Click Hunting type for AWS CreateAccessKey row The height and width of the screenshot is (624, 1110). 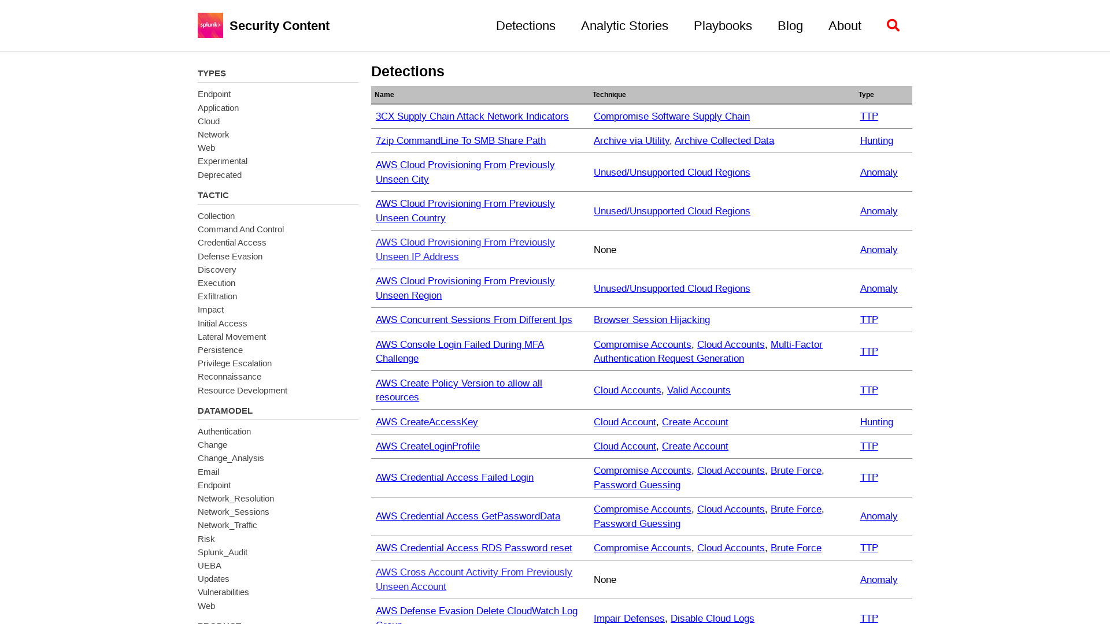coord(876,422)
